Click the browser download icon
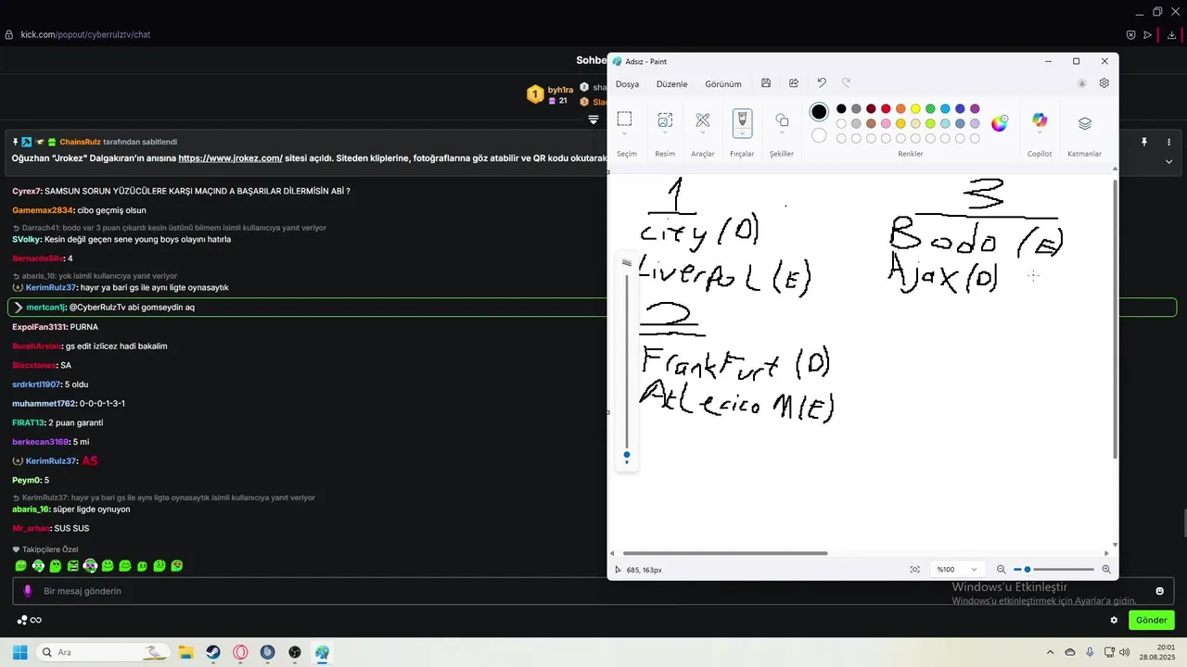This screenshot has width=1187, height=667. (x=1172, y=35)
